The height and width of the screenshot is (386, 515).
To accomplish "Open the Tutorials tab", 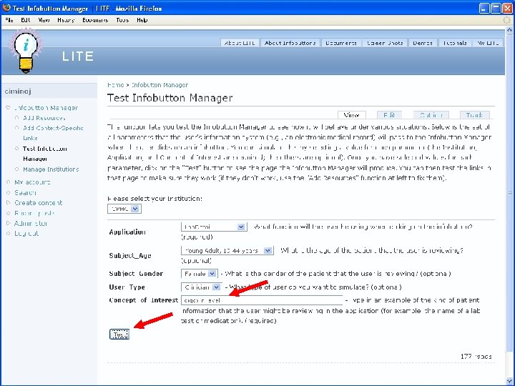I will point(455,43).
